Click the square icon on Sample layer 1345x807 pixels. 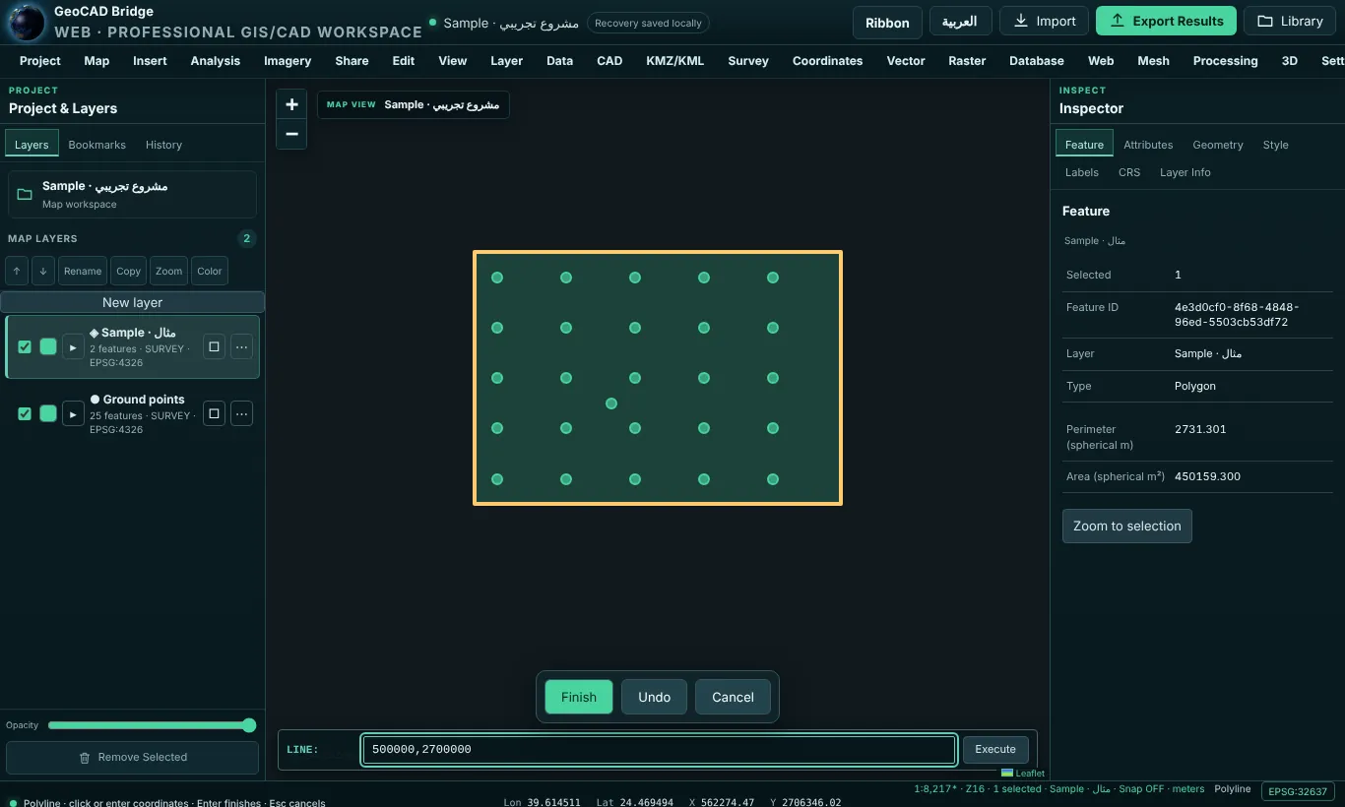(x=214, y=346)
